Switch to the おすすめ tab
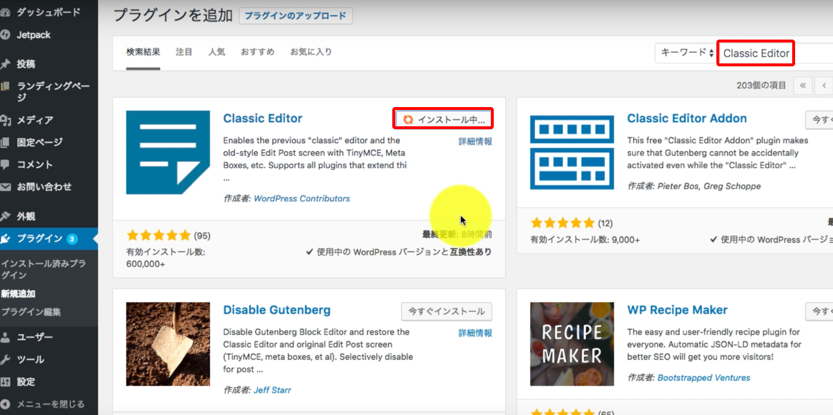The height and width of the screenshot is (415, 833). pyautogui.click(x=258, y=52)
